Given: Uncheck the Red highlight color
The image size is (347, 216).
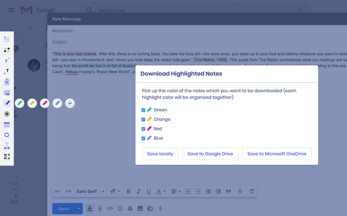Looking at the screenshot, I should [143, 129].
